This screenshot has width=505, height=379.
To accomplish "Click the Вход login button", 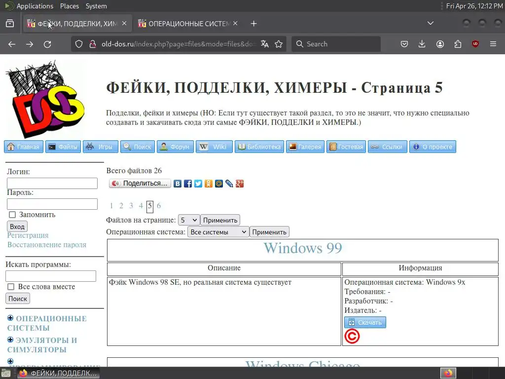I will pyautogui.click(x=17, y=226).
